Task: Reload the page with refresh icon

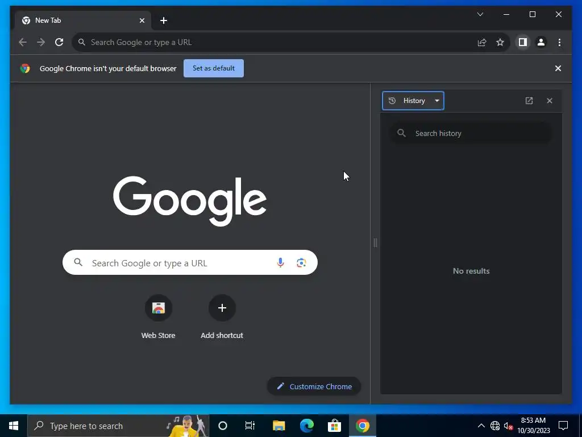Action: coord(59,42)
